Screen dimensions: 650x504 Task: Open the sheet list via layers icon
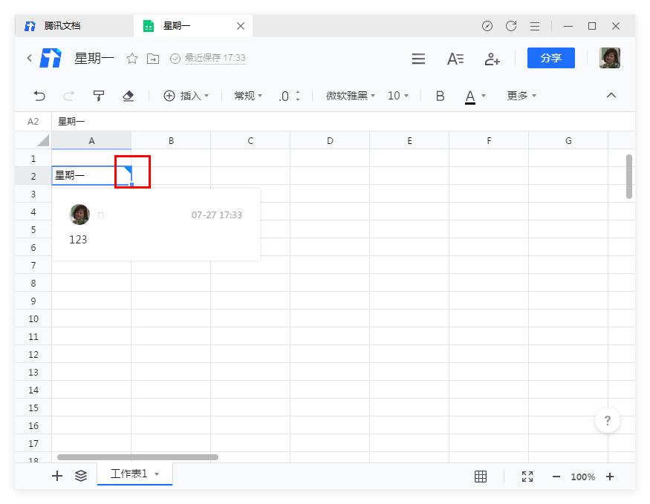pos(82,476)
